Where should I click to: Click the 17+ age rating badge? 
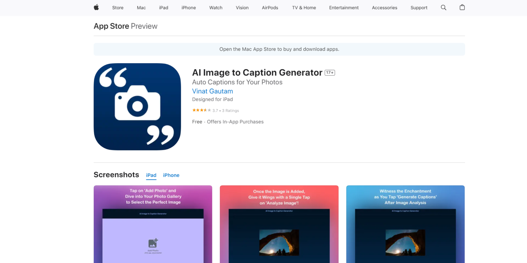330,73
